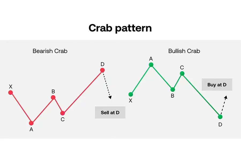Select green point A at the bullish peak
Image resolution: width=241 pixels, height=160 pixels.
coord(151,65)
